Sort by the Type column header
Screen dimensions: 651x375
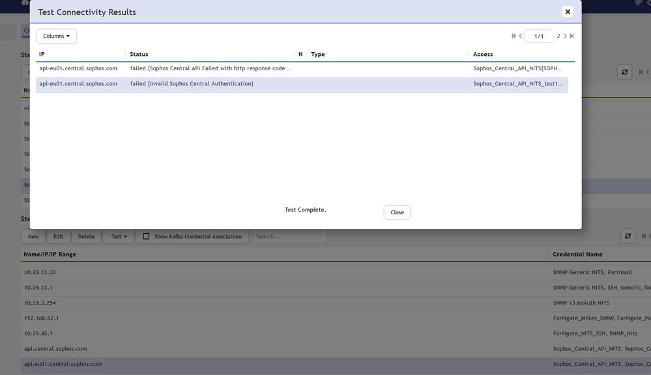coord(317,54)
